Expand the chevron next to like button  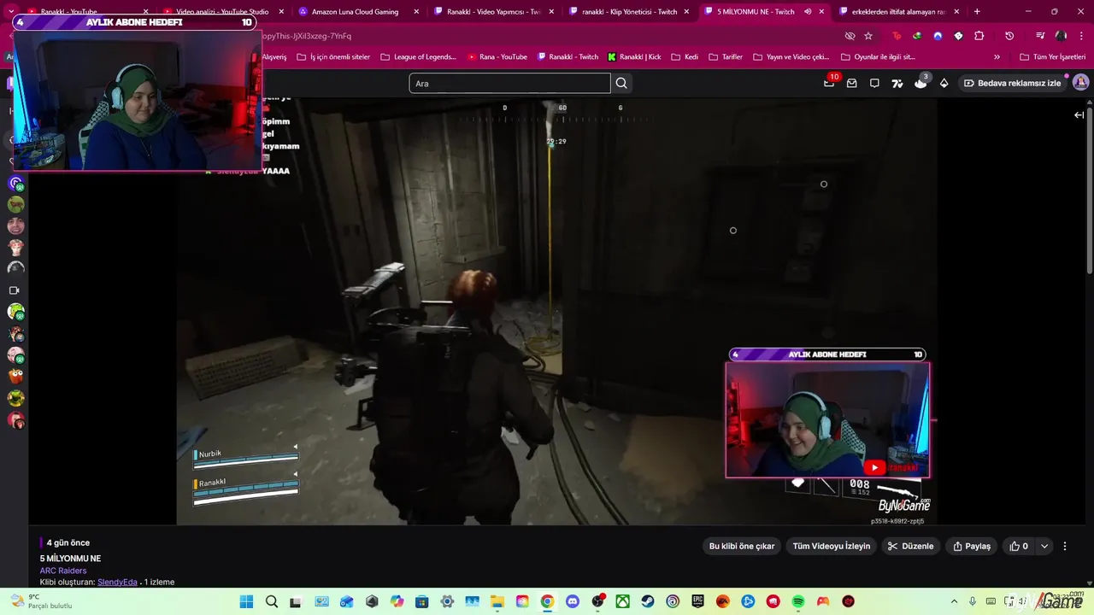coord(1044,546)
